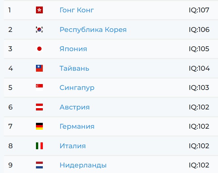The height and width of the screenshot is (173, 218).
Task: Click the IQ:104 score in Taiwan row
Action: click(199, 68)
